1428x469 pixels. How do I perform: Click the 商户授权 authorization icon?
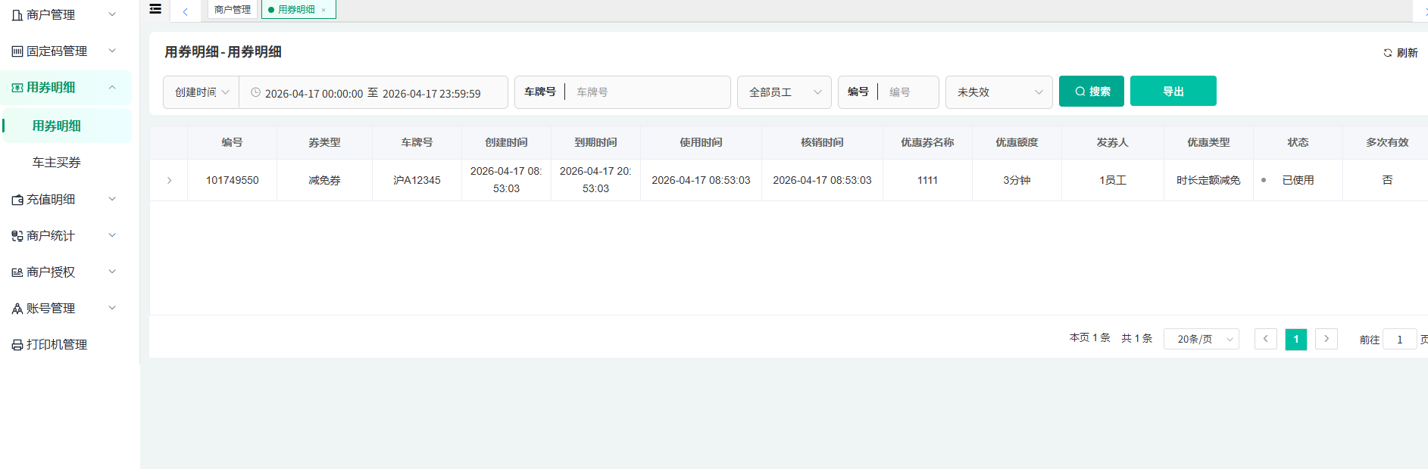point(17,272)
